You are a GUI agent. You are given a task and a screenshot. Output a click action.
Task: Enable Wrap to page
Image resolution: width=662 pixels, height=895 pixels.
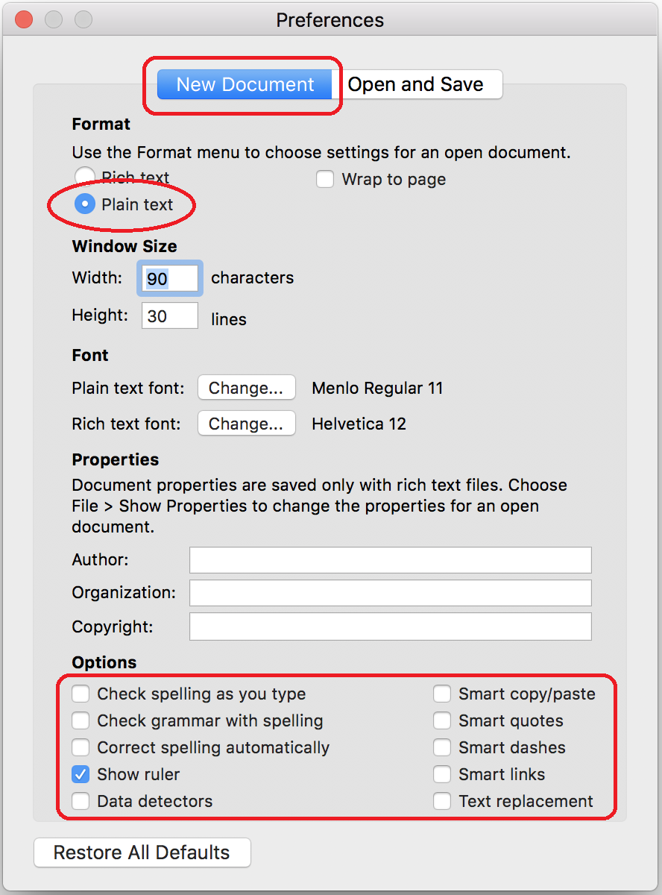(325, 179)
